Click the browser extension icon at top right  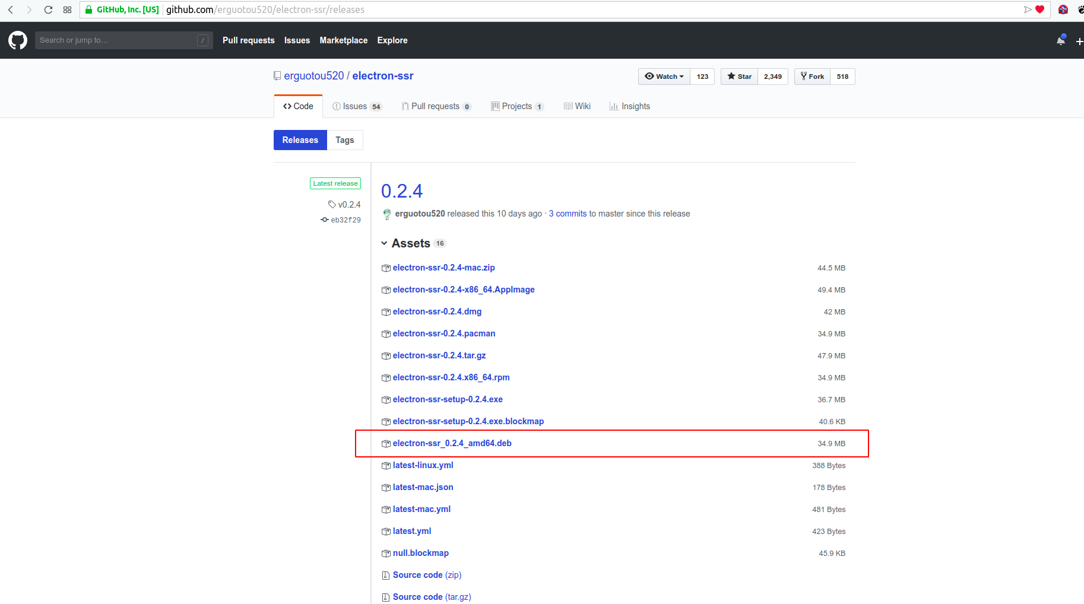[1063, 9]
